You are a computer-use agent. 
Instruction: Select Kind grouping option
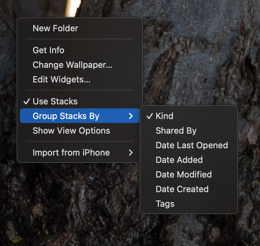189,116
